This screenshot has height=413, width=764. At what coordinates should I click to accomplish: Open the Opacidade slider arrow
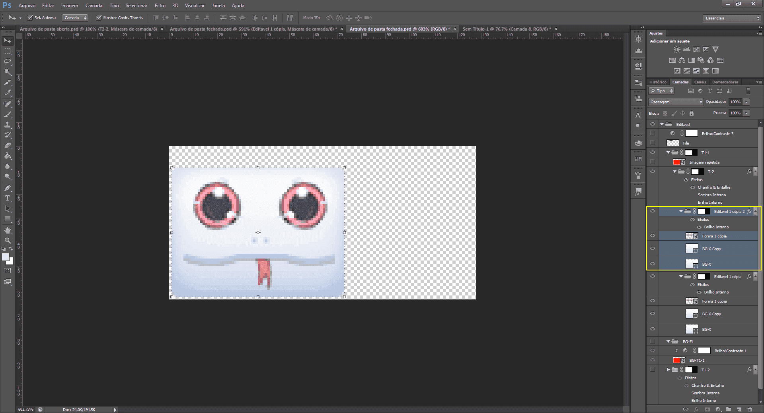[x=747, y=102]
